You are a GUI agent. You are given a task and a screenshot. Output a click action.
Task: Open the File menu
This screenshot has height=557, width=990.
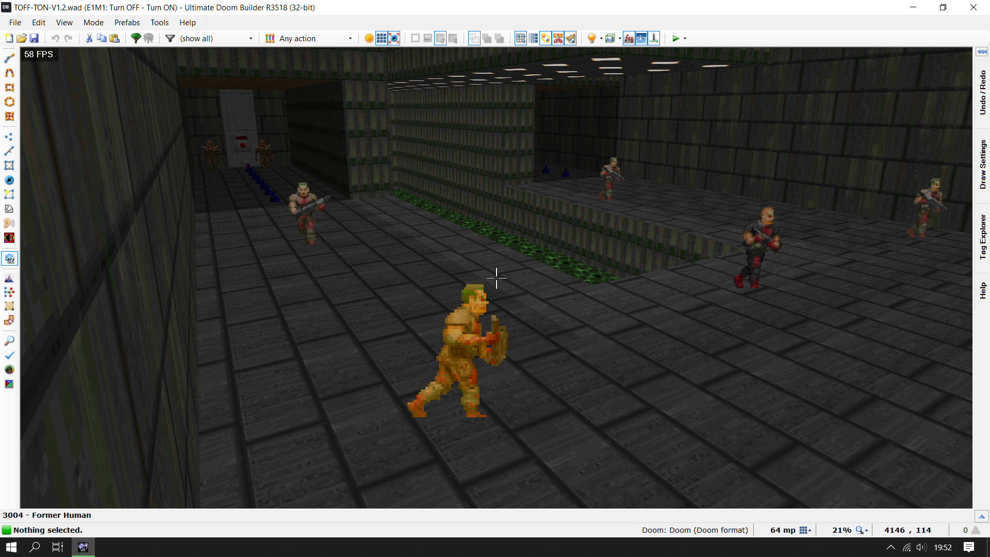[15, 23]
